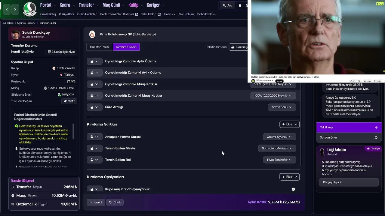Click the 19M transfer value badge

point(69,101)
